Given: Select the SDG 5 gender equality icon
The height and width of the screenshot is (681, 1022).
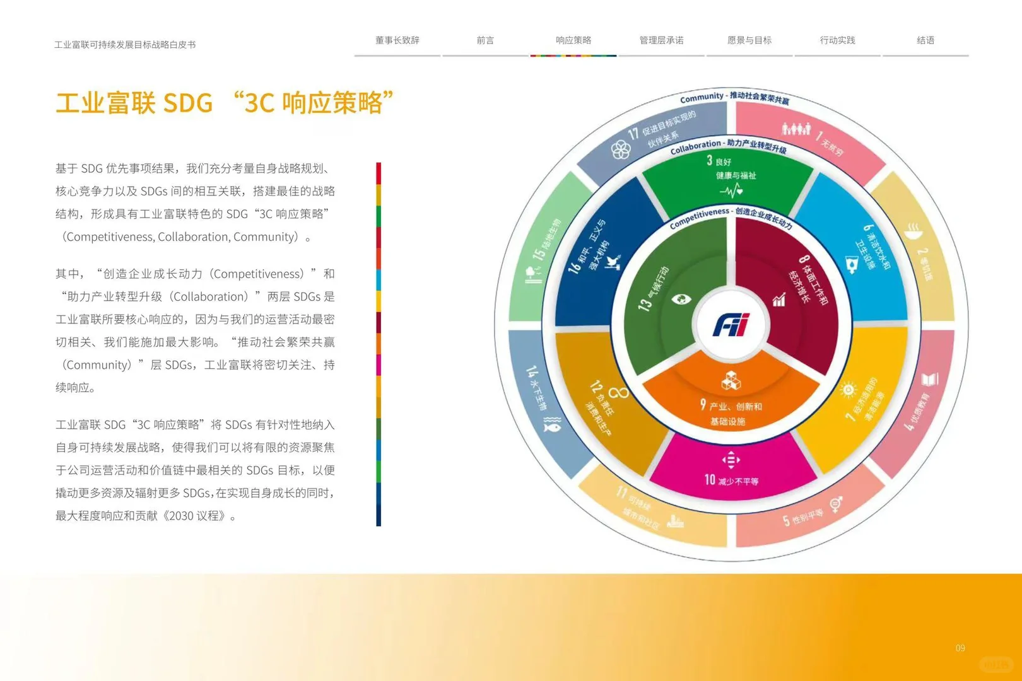Looking at the screenshot, I should (x=837, y=503).
